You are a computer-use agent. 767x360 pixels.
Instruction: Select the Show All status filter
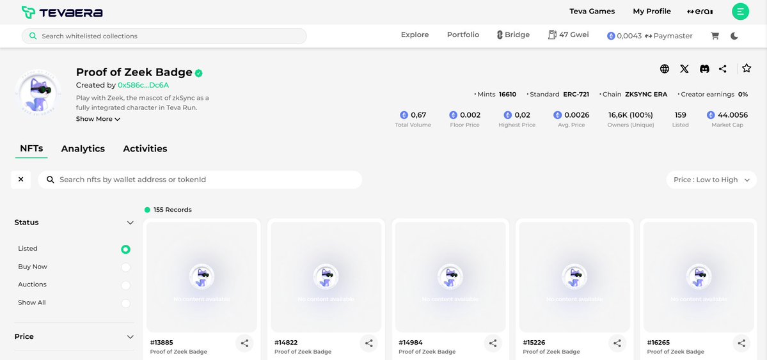tap(126, 303)
